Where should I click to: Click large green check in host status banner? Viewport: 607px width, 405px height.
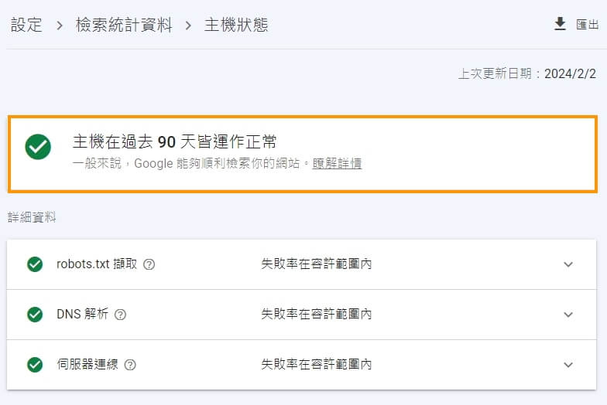click(x=38, y=147)
